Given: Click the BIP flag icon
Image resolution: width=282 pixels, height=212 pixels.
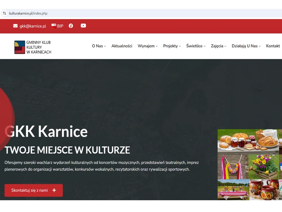Looking at the screenshot, I should click(x=54, y=26).
